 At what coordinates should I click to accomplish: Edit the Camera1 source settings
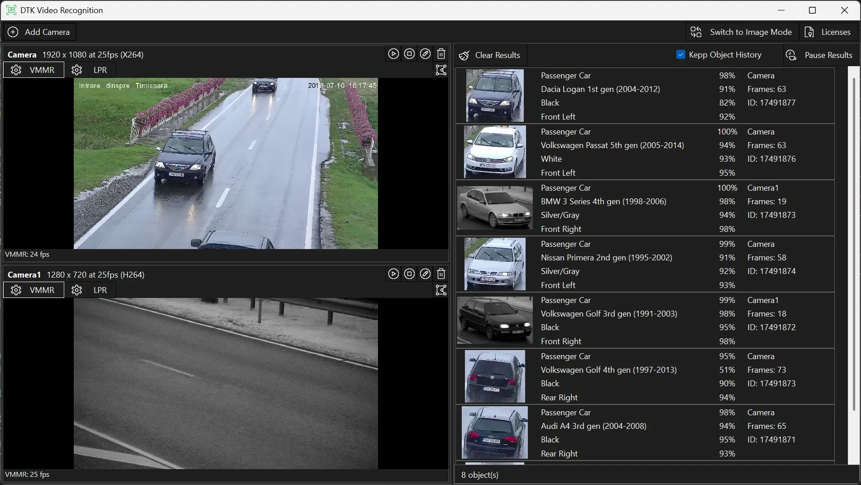(425, 274)
